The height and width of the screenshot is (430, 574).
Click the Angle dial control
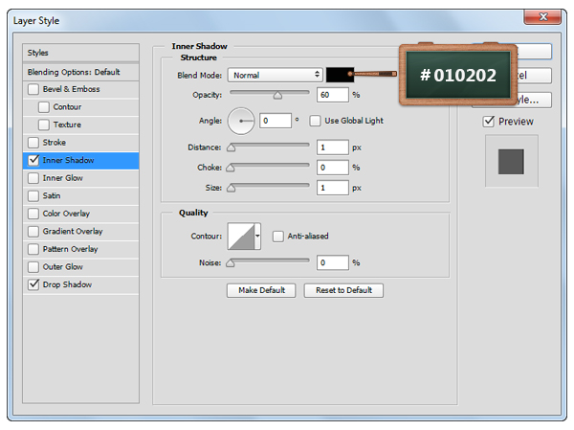pyautogui.click(x=241, y=121)
